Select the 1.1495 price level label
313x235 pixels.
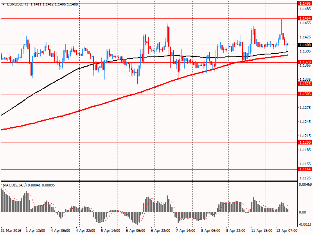(x=305, y=4)
